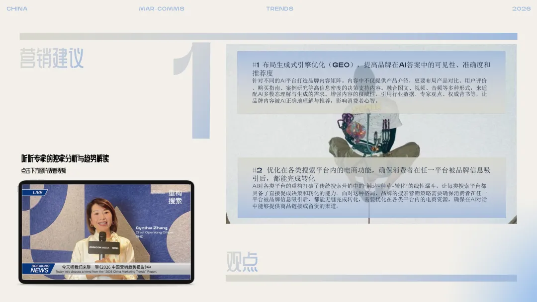The image size is (537, 302).
Task: Click the BREAKING NEWS banner in the video
Action: coord(38,269)
